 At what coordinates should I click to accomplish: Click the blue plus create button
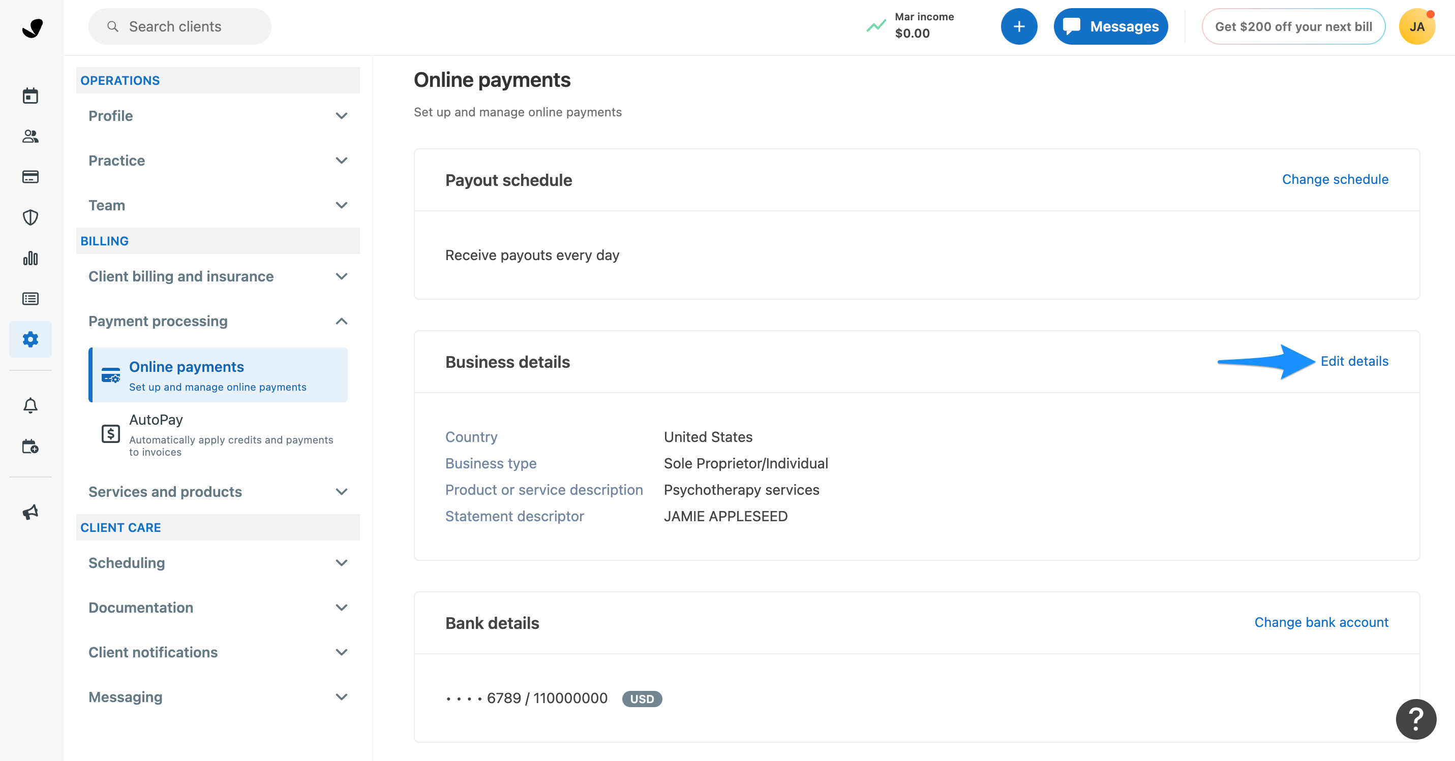click(1019, 26)
